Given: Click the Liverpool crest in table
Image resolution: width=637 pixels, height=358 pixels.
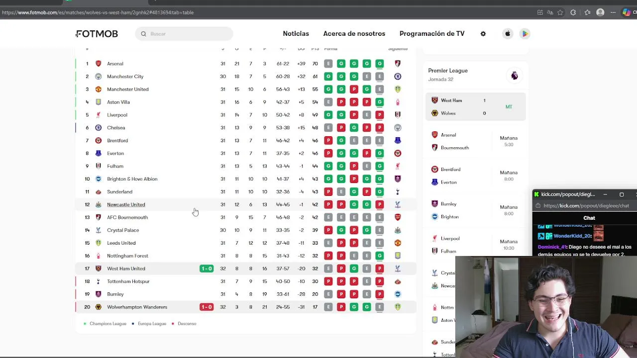Looking at the screenshot, I should (98, 115).
